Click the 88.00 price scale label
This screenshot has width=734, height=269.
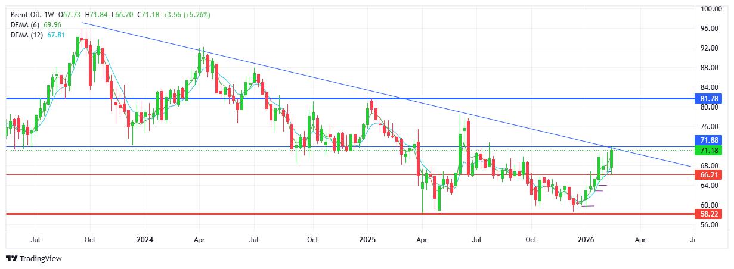click(x=708, y=68)
